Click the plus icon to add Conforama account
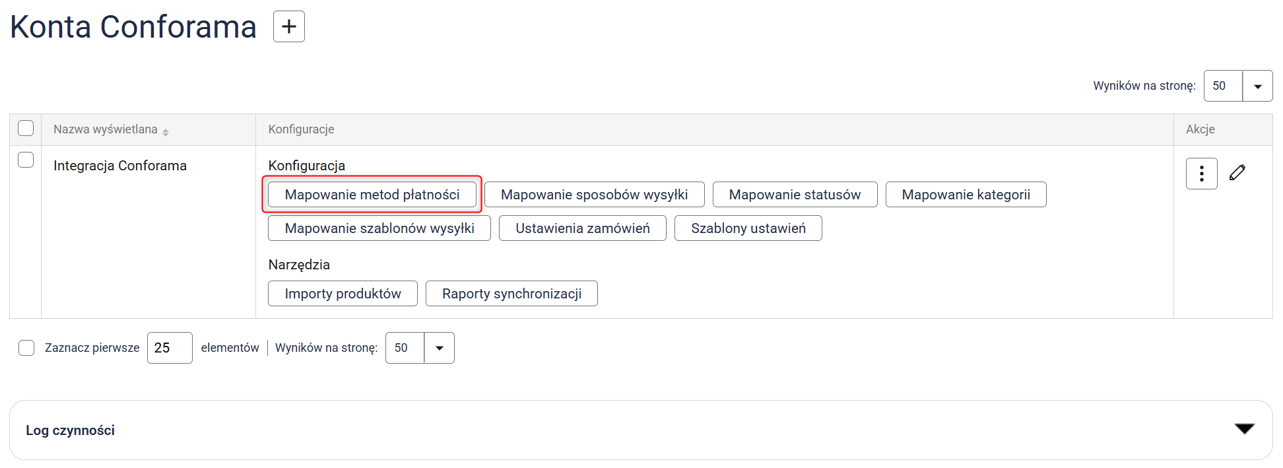The width and height of the screenshot is (1283, 468). tap(288, 26)
